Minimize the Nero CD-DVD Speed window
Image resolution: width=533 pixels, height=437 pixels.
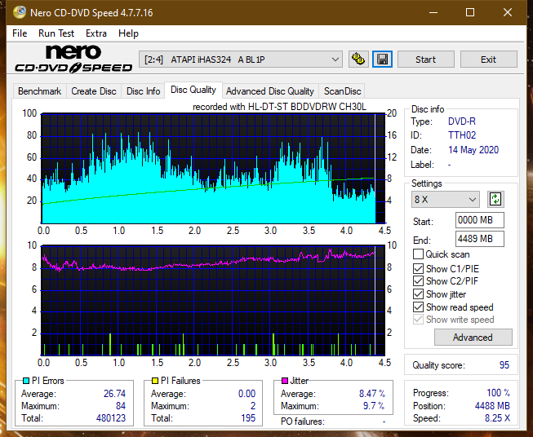433,12
